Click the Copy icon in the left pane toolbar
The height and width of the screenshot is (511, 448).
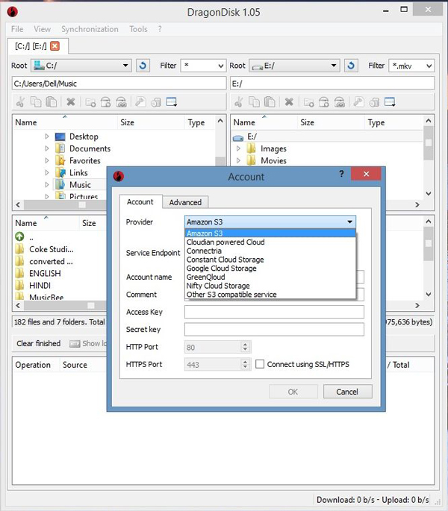[x=36, y=102]
